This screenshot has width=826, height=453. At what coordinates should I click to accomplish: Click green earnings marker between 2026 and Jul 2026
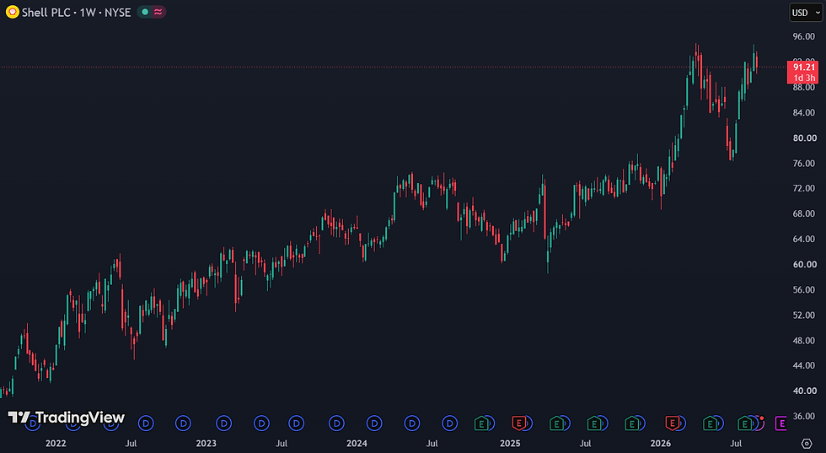pyautogui.click(x=710, y=423)
